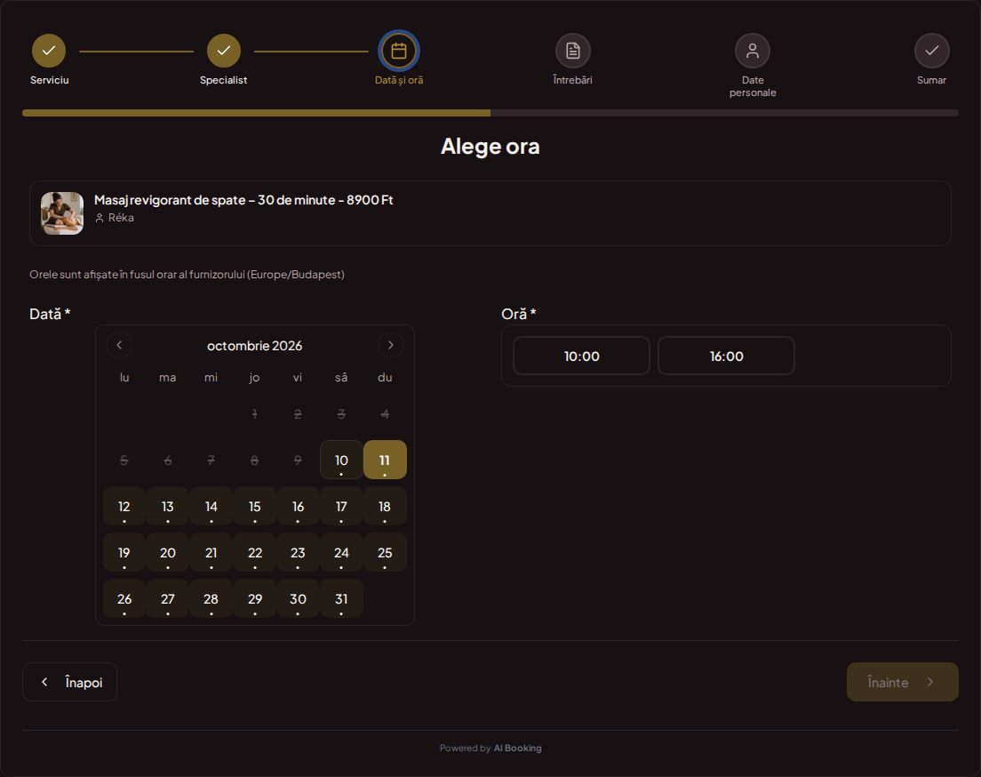
Task: Click the Sumar checkmark step icon
Action: pos(931,51)
